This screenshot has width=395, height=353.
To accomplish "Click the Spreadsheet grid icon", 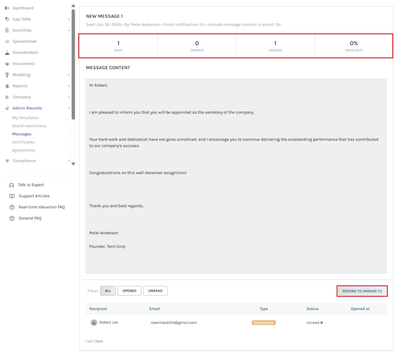I will (x=7, y=41).
